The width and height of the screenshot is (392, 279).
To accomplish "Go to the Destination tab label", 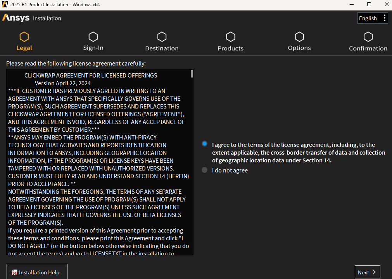I will click(162, 48).
